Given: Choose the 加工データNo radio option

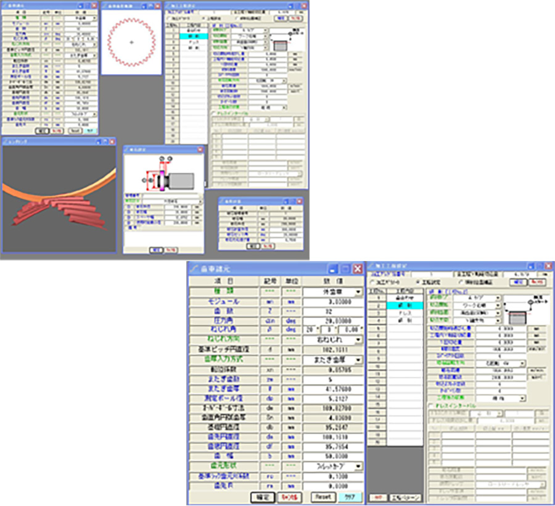Looking at the screenshot, I should click(372, 282).
